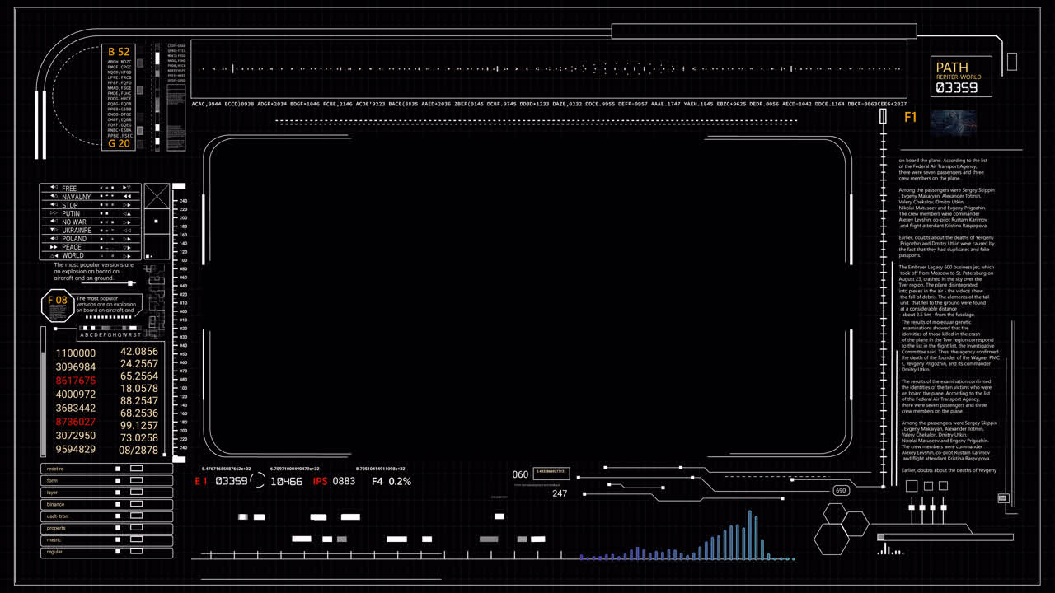Screen dimensions: 1055x593
Task: Click the thumbnail image beside F1
Action: [x=954, y=121]
